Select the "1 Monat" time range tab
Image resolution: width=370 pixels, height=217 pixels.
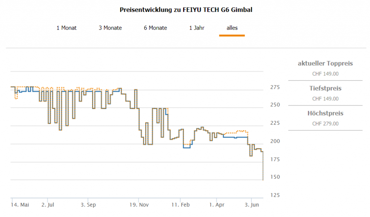(x=66, y=28)
